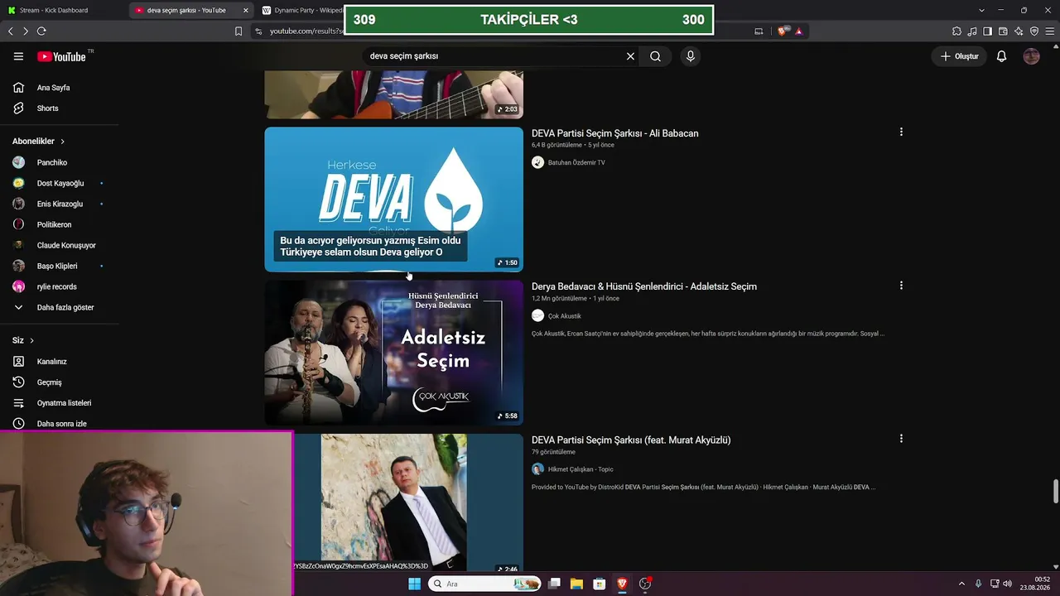Open the Brave Wallet icon
The width and height of the screenshot is (1060, 596).
click(x=1003, y=31)
